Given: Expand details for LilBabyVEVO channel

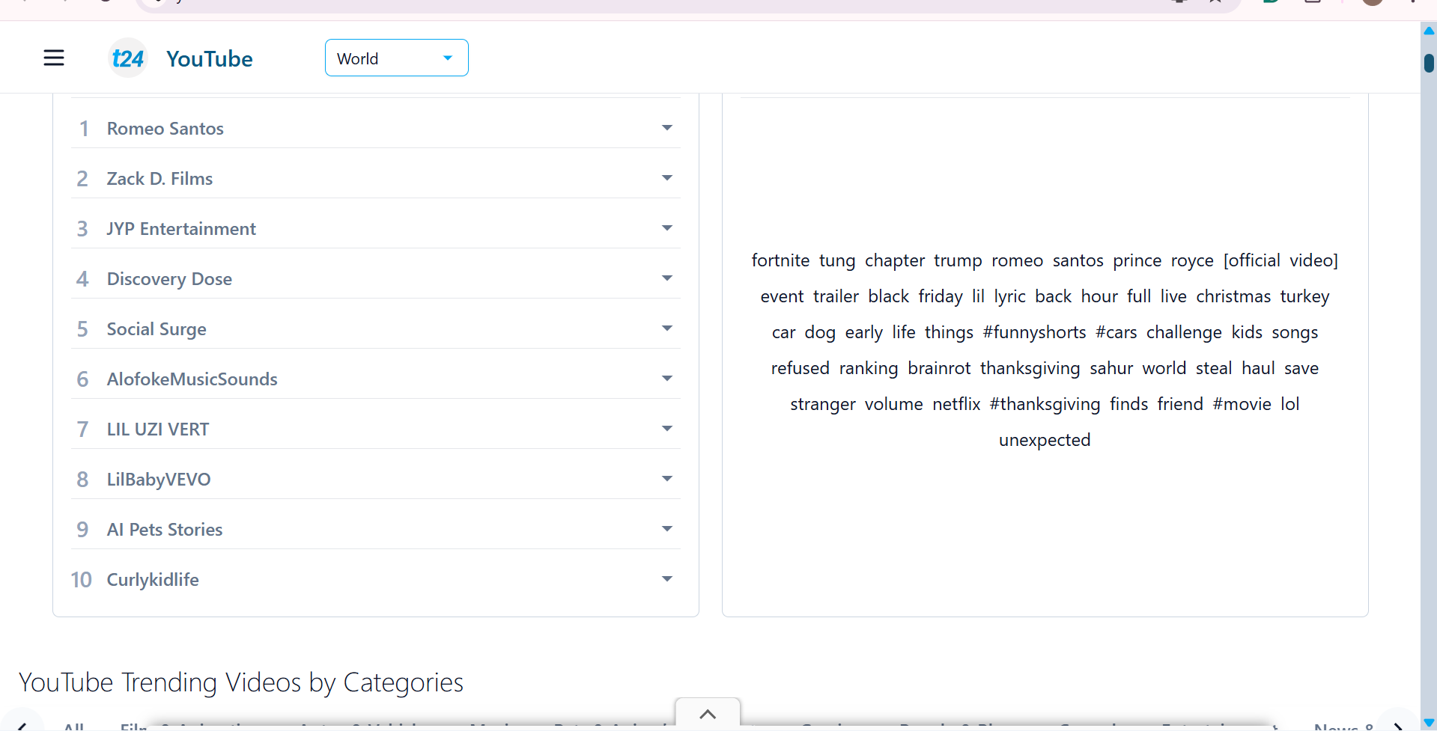Looking at the screenshot, I should 666,478.
